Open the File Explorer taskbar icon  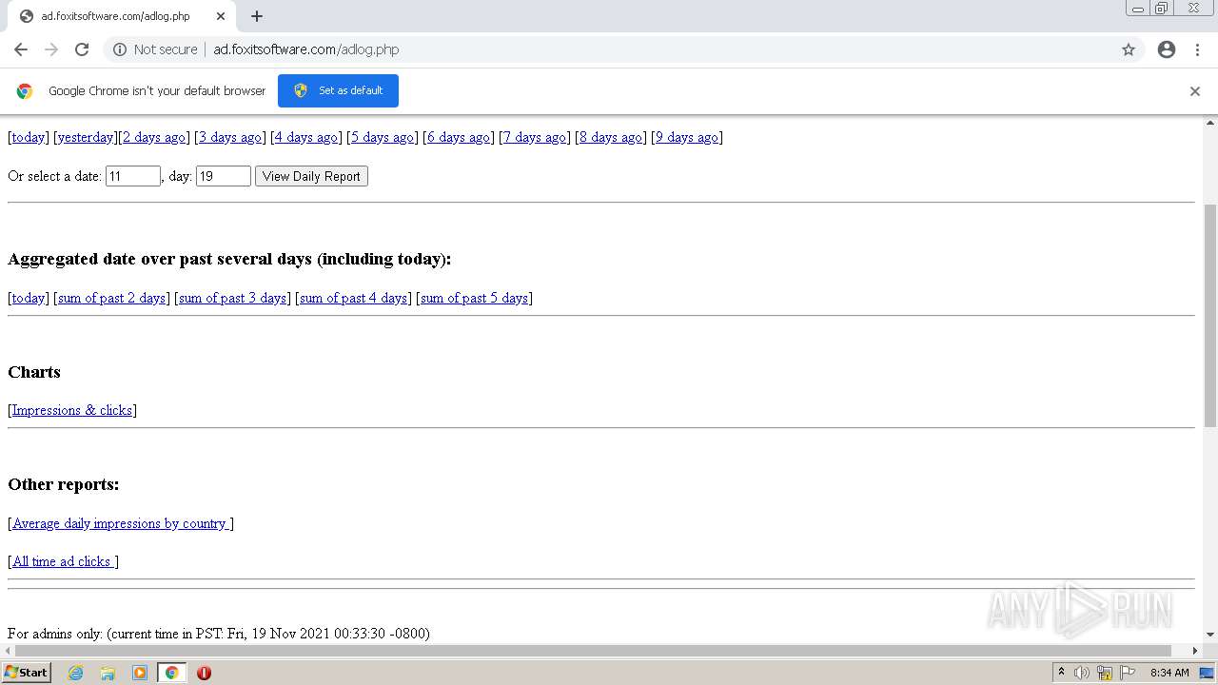point(108,673)
